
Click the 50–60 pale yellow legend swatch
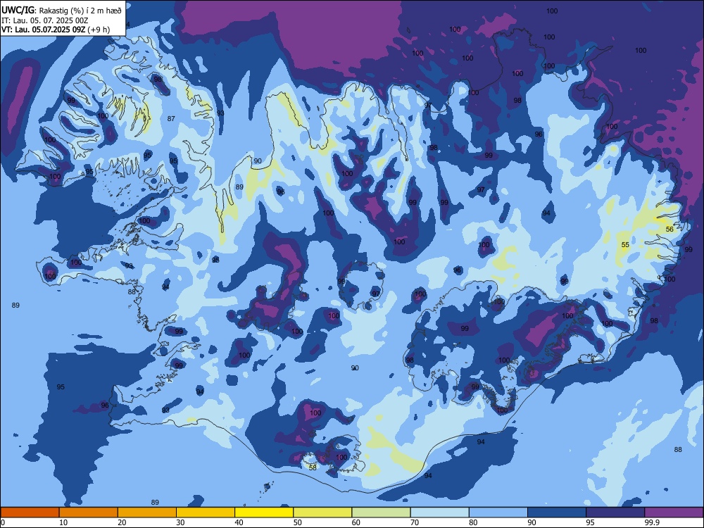323,513
